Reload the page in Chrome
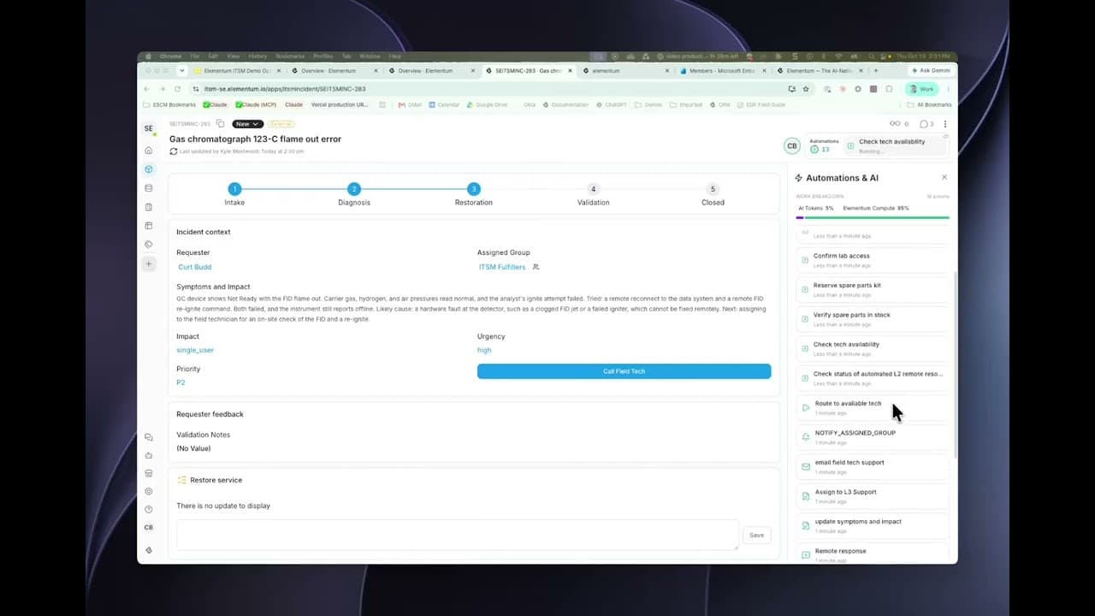The width and height of the screenshot is (1095, 616). (177, 89)
